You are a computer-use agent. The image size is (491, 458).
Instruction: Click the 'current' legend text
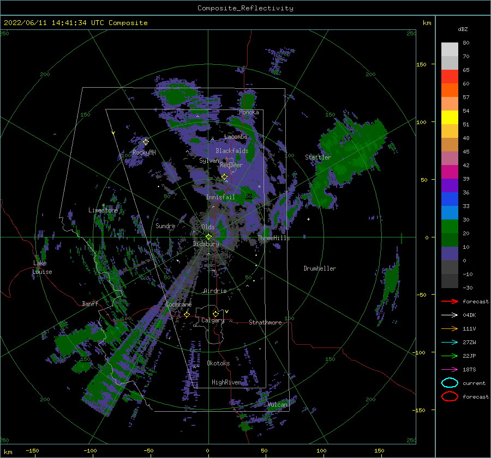[474, 383]
